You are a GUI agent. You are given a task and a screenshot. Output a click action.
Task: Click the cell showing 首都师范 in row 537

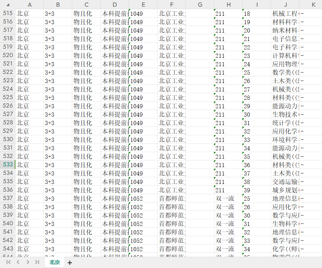pyautogui.click(x=172, y=198)
